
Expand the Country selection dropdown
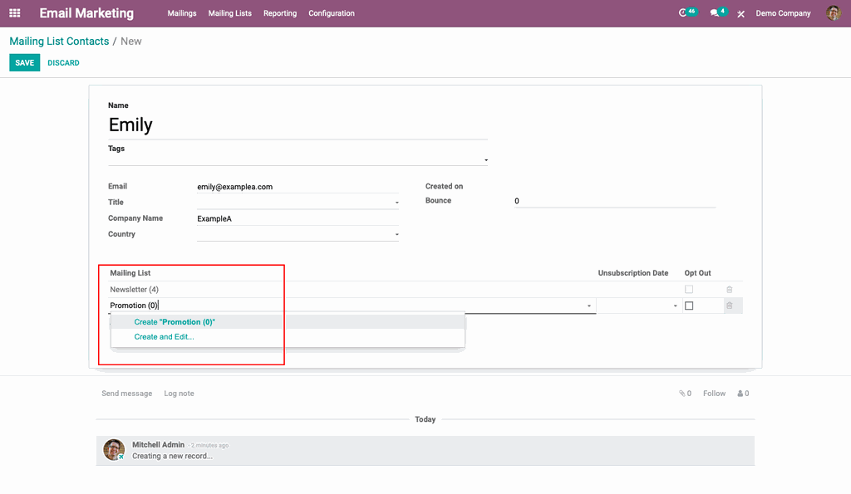coord(396,233)
